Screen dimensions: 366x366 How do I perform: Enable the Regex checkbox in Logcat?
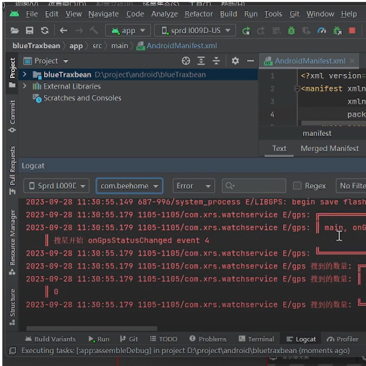coord(298,186)
